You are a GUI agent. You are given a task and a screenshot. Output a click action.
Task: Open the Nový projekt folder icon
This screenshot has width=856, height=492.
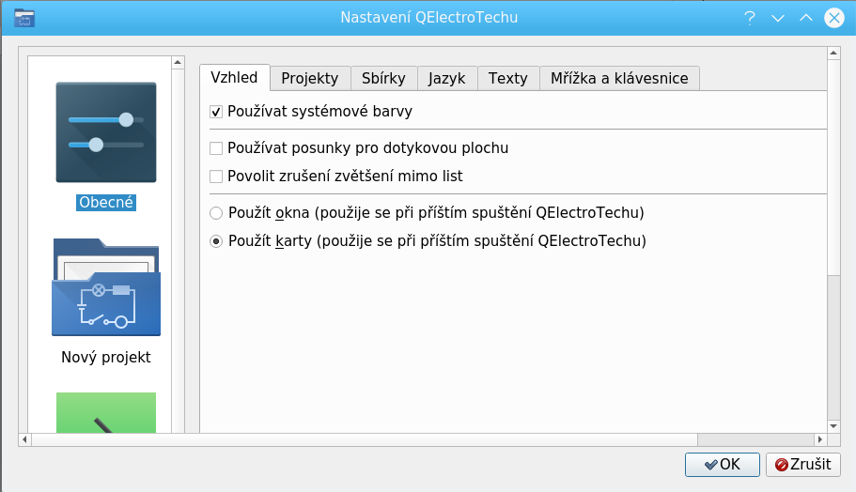pos(105,287)
